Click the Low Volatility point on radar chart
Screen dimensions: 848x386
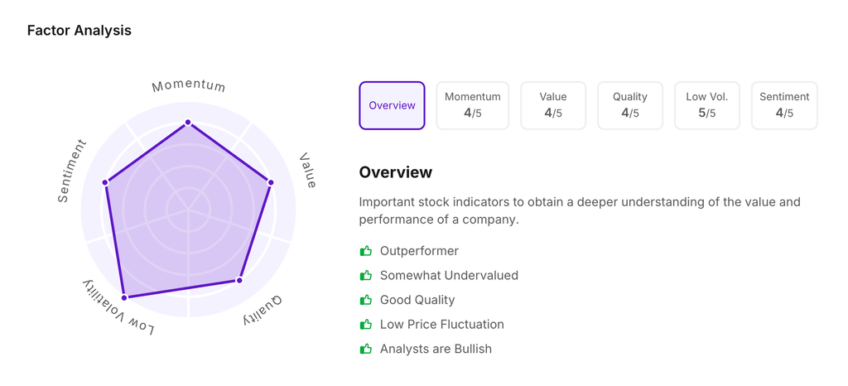click(x=124, y=297)
